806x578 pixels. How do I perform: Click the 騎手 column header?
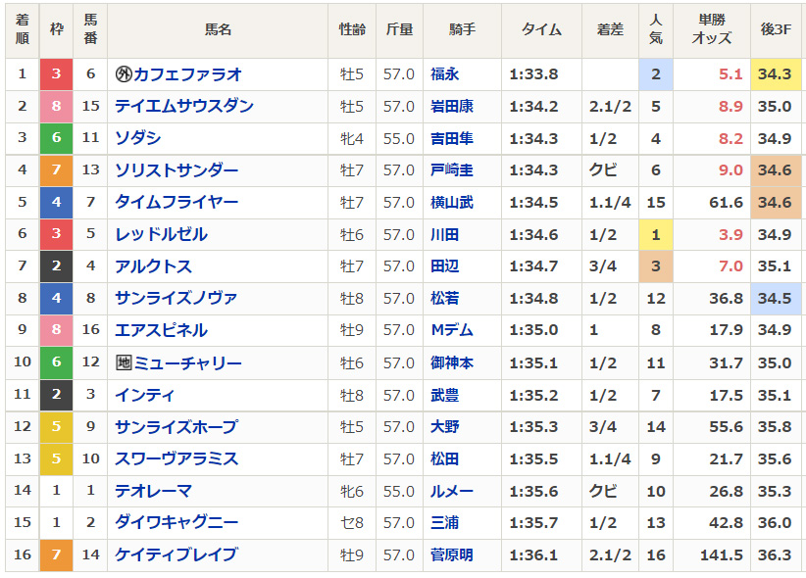coord(462,29)
